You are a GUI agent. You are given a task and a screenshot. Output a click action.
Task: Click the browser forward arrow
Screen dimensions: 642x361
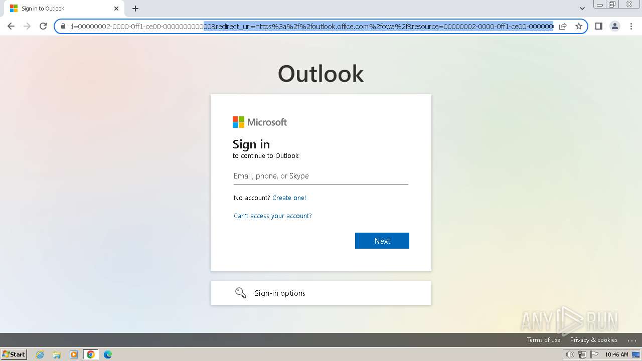point(27,26)
